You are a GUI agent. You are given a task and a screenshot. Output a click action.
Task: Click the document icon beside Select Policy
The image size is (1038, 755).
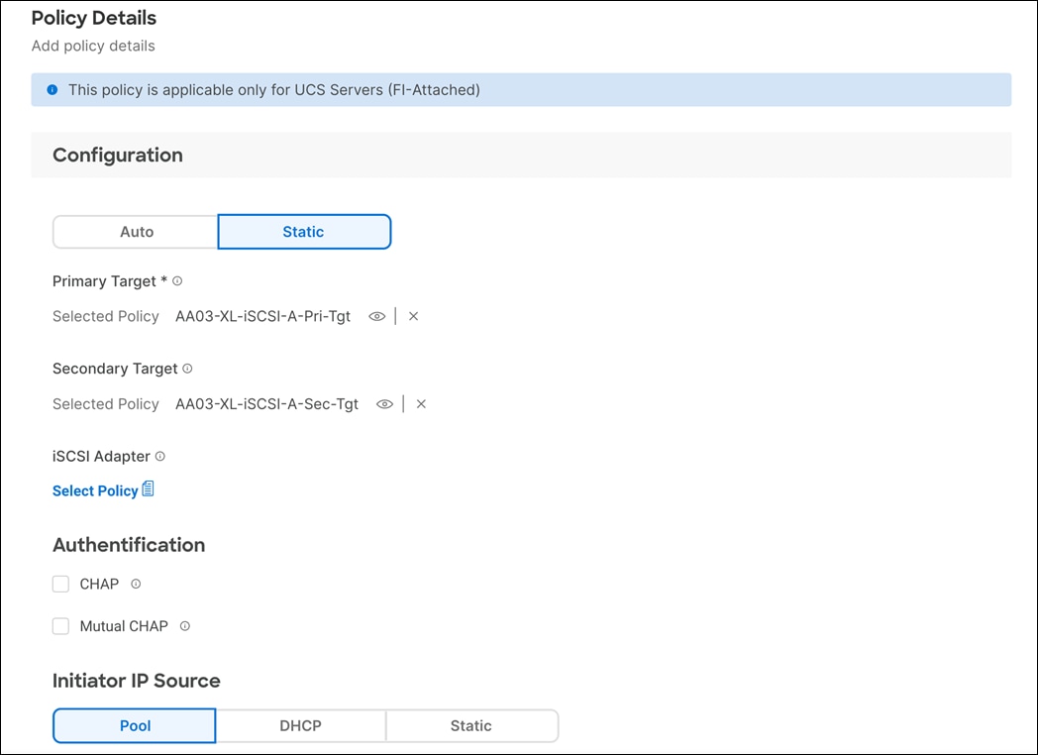[x=149, y=489]
